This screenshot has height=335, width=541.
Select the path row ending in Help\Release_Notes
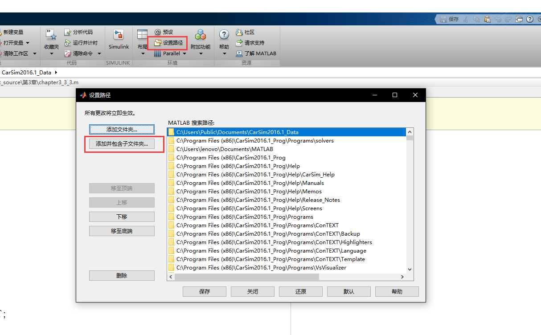pyautogui.click(x=287, y=200)
